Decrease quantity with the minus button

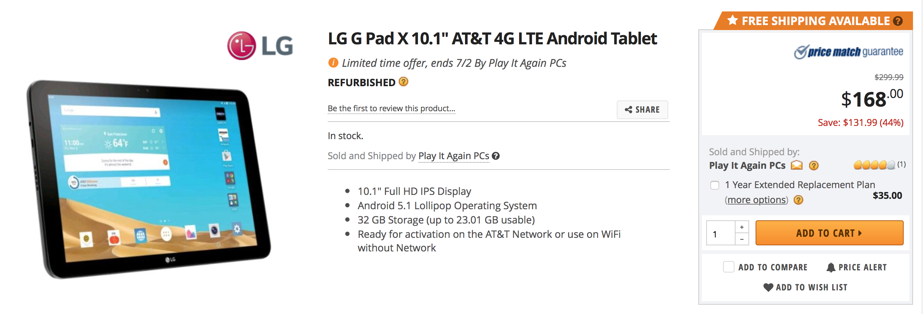742,239
